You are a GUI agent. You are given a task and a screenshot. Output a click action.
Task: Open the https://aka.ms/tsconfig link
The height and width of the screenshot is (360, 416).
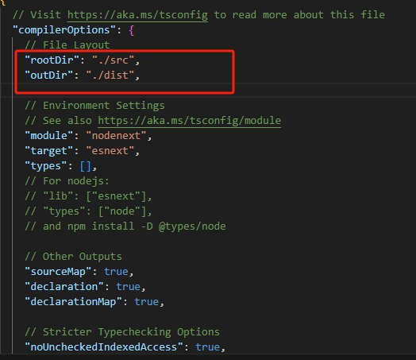click(137, 15)
